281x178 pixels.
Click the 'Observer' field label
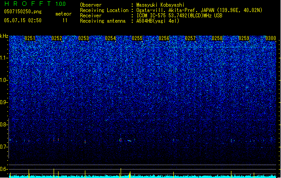click(91, 5)
